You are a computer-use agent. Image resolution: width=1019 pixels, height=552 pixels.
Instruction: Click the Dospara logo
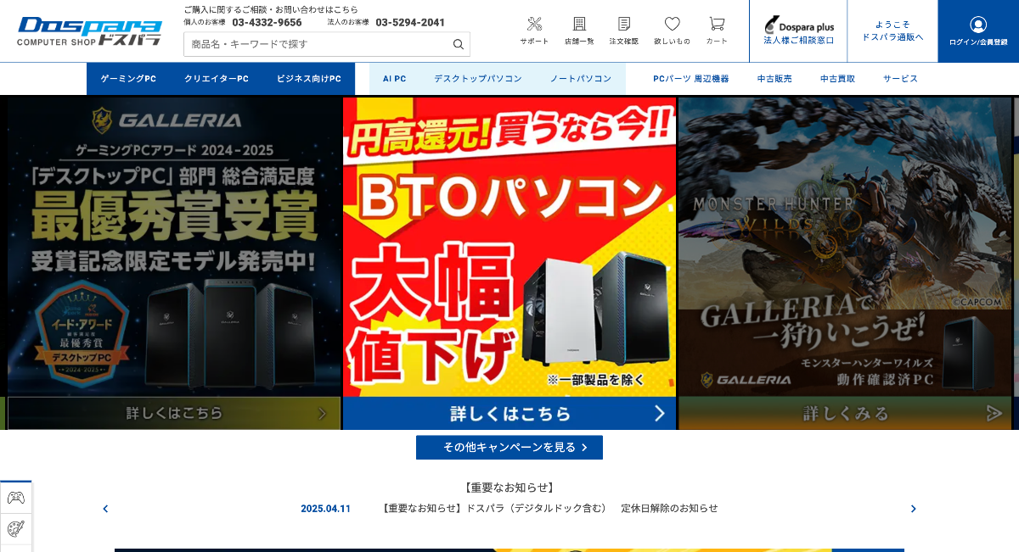89,31
